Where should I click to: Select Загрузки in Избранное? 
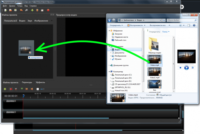coord(118,34)
